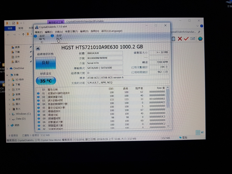
Task: Click the 屬性名稱 column header
Action: click(x=53, y=90)
